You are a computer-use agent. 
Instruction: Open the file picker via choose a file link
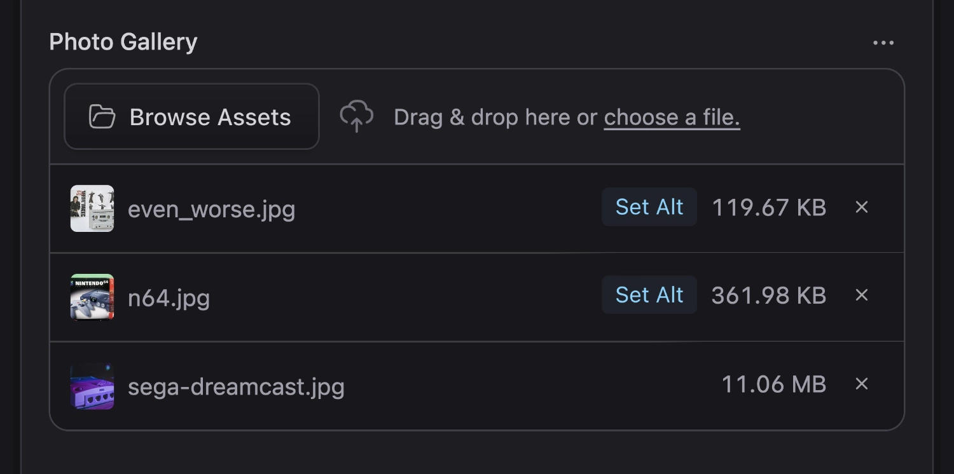[671, 117]
